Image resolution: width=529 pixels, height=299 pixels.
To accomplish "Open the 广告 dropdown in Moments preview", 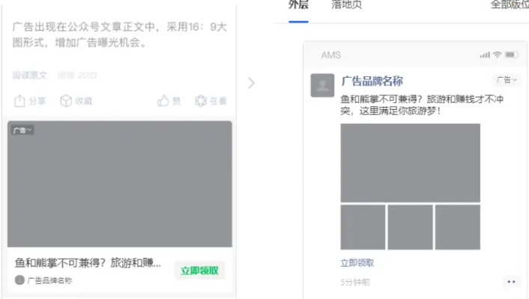I will click(x=507, y=80).
